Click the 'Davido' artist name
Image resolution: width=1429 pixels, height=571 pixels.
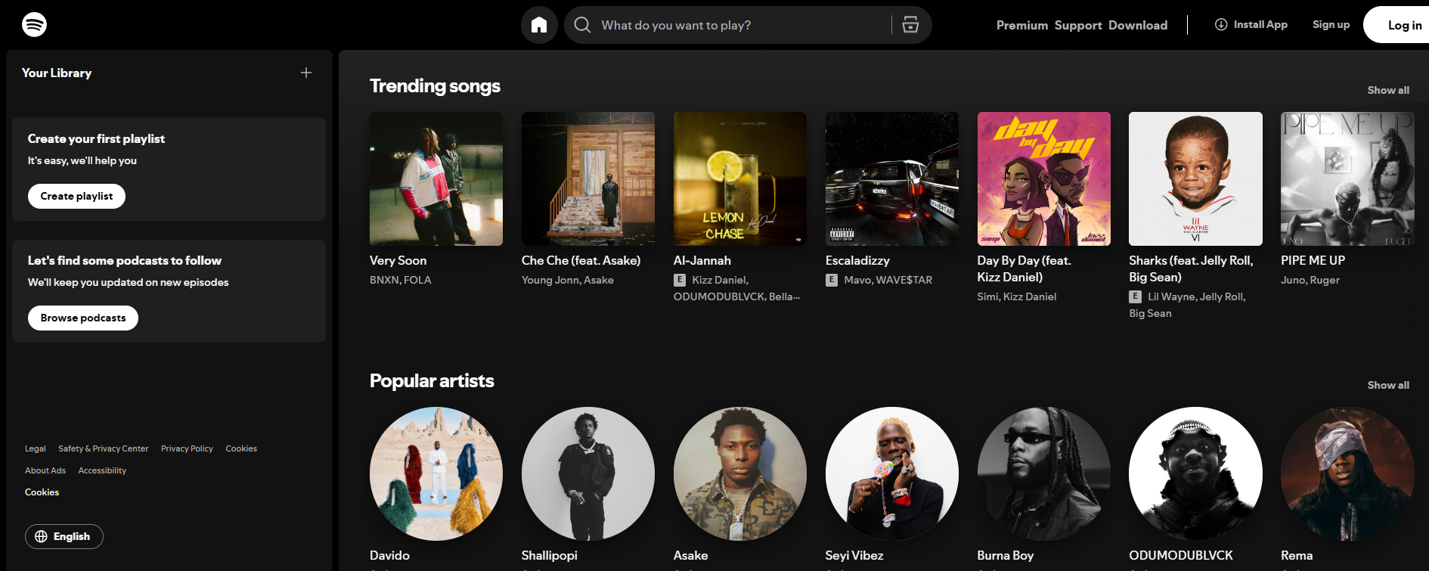(x=389, y=555)
